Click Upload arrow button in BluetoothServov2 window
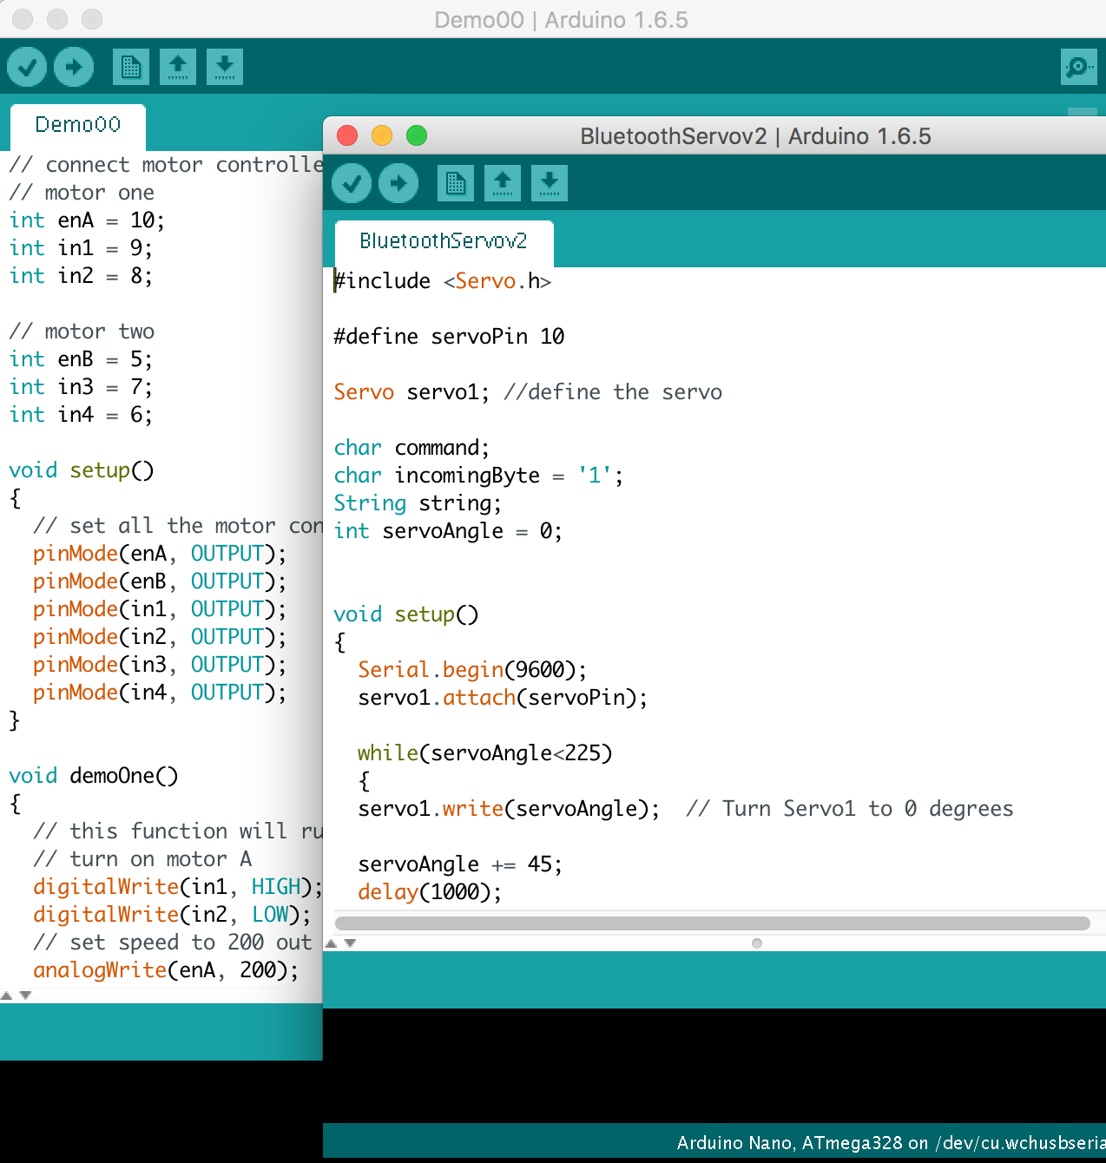 398,183
